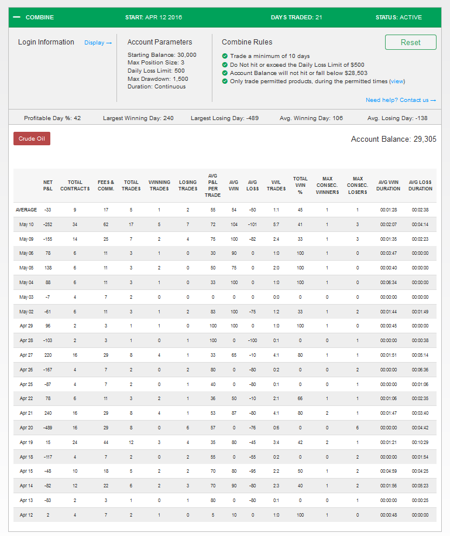450x536 pixels.
Task: Click Profitable Day %: 42 statistic
Action: 52,118
